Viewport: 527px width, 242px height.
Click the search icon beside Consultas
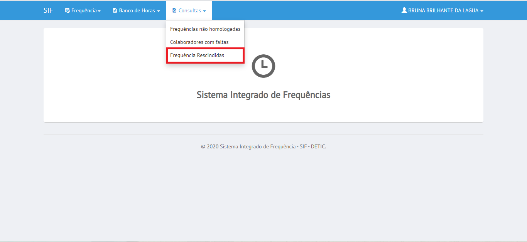(x=174, y=11)
